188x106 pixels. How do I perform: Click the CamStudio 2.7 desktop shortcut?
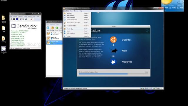(x=4, y=50)
